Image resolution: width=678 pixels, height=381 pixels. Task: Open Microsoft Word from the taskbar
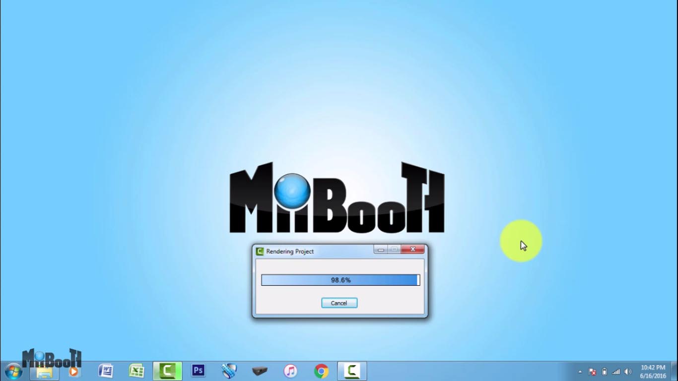click(106, 371)
